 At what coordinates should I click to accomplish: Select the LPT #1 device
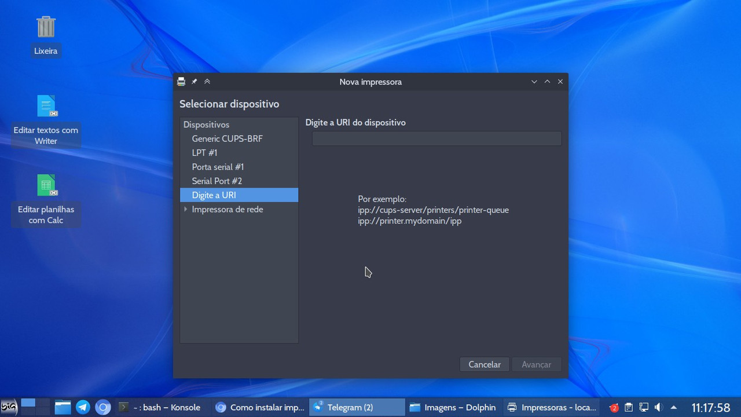[239, 153]
